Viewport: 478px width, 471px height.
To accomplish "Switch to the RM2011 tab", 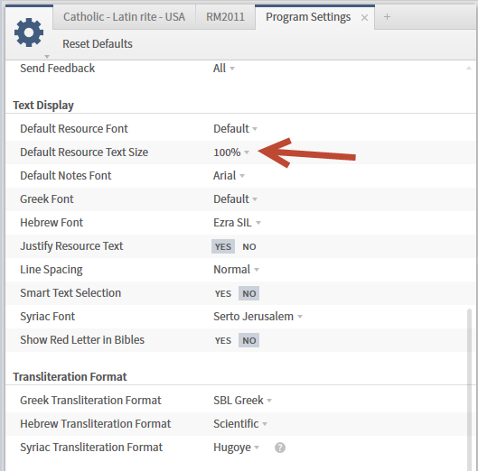I will tap(225, 17).
